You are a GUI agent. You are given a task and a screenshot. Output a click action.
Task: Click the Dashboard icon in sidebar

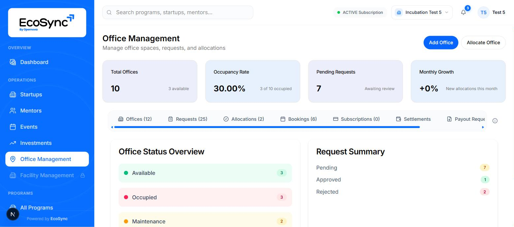(x=13, y=62)
